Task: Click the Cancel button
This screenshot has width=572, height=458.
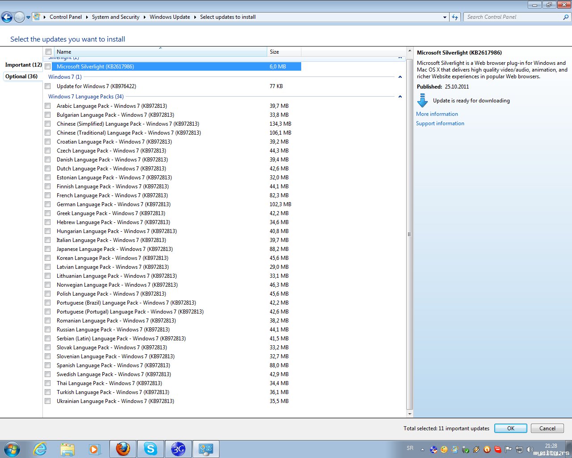Action: pyautogui.click(x=547, y=428)
